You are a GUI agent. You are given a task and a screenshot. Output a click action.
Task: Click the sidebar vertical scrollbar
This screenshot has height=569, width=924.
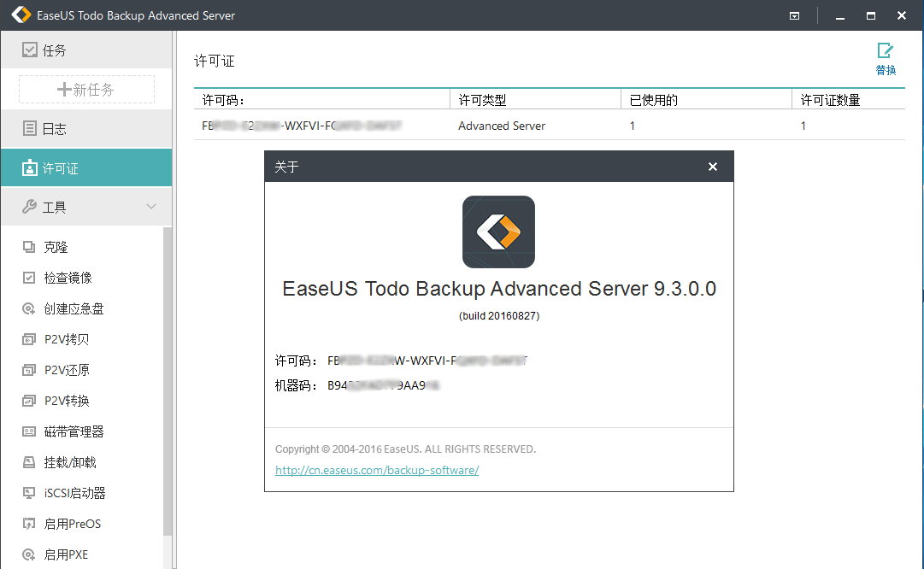point(168,381)
